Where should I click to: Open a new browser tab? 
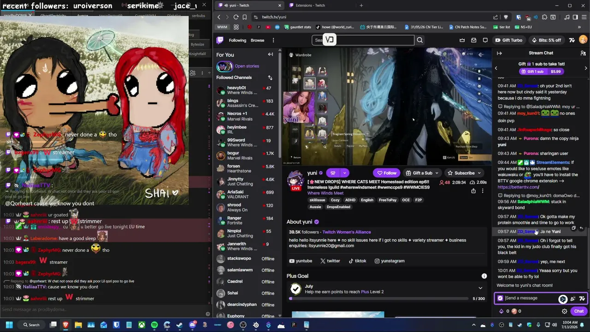coord(361,6)
